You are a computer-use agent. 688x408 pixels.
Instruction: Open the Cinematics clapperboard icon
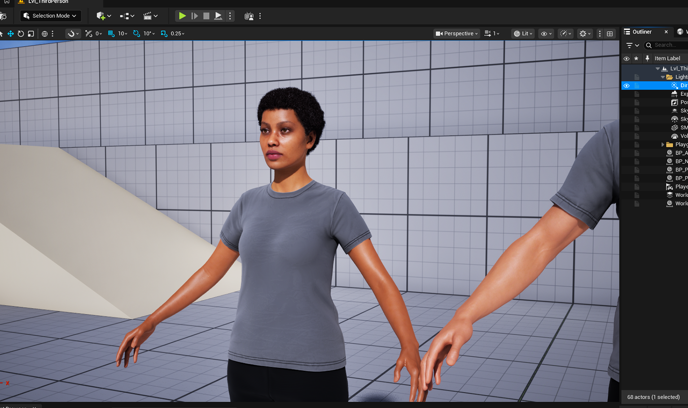pyautogui.click(x=148, y=16)
